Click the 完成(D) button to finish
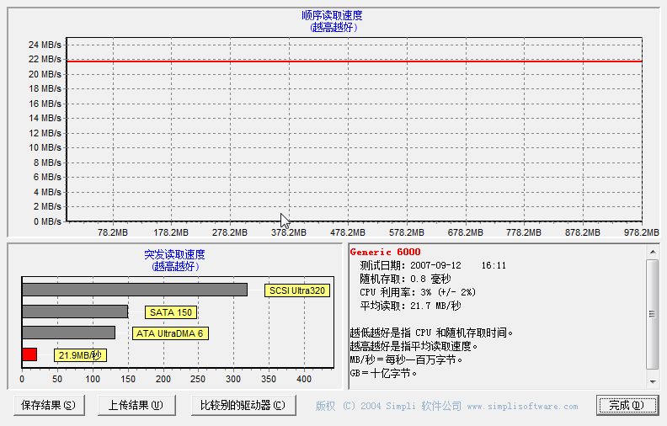 coord(627,405)
